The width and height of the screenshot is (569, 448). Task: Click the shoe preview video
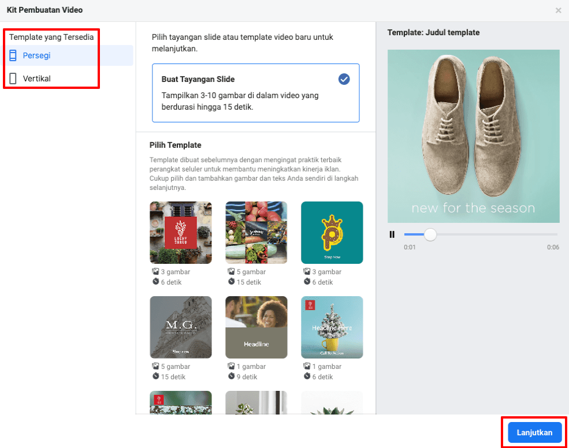click(x=473, y=136)
